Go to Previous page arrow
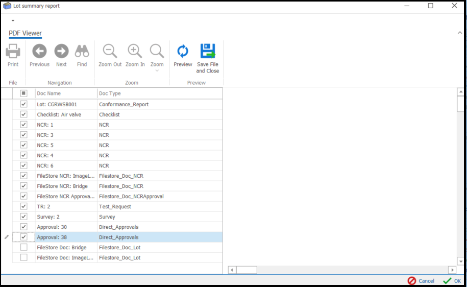 click(39, 52)
